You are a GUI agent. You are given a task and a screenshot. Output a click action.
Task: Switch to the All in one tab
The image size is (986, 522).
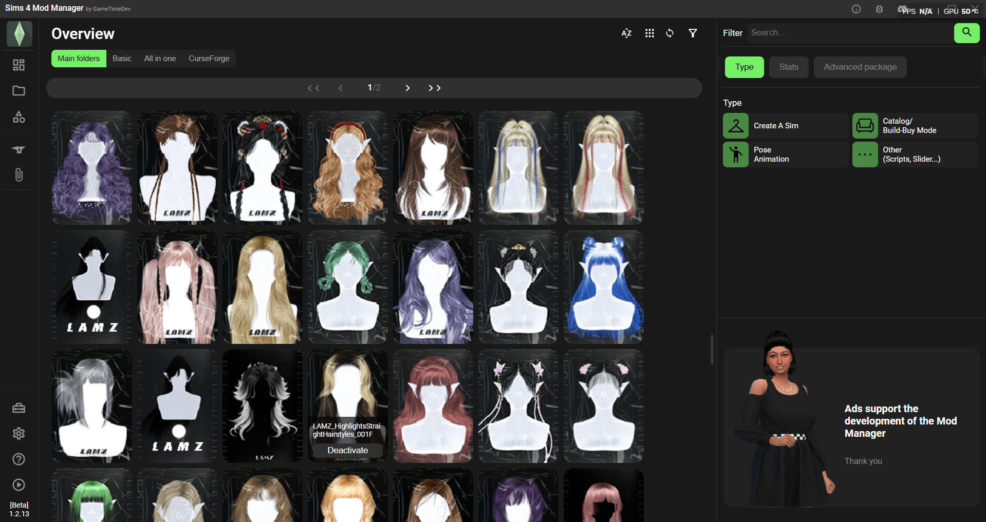(x=160, y=59)
